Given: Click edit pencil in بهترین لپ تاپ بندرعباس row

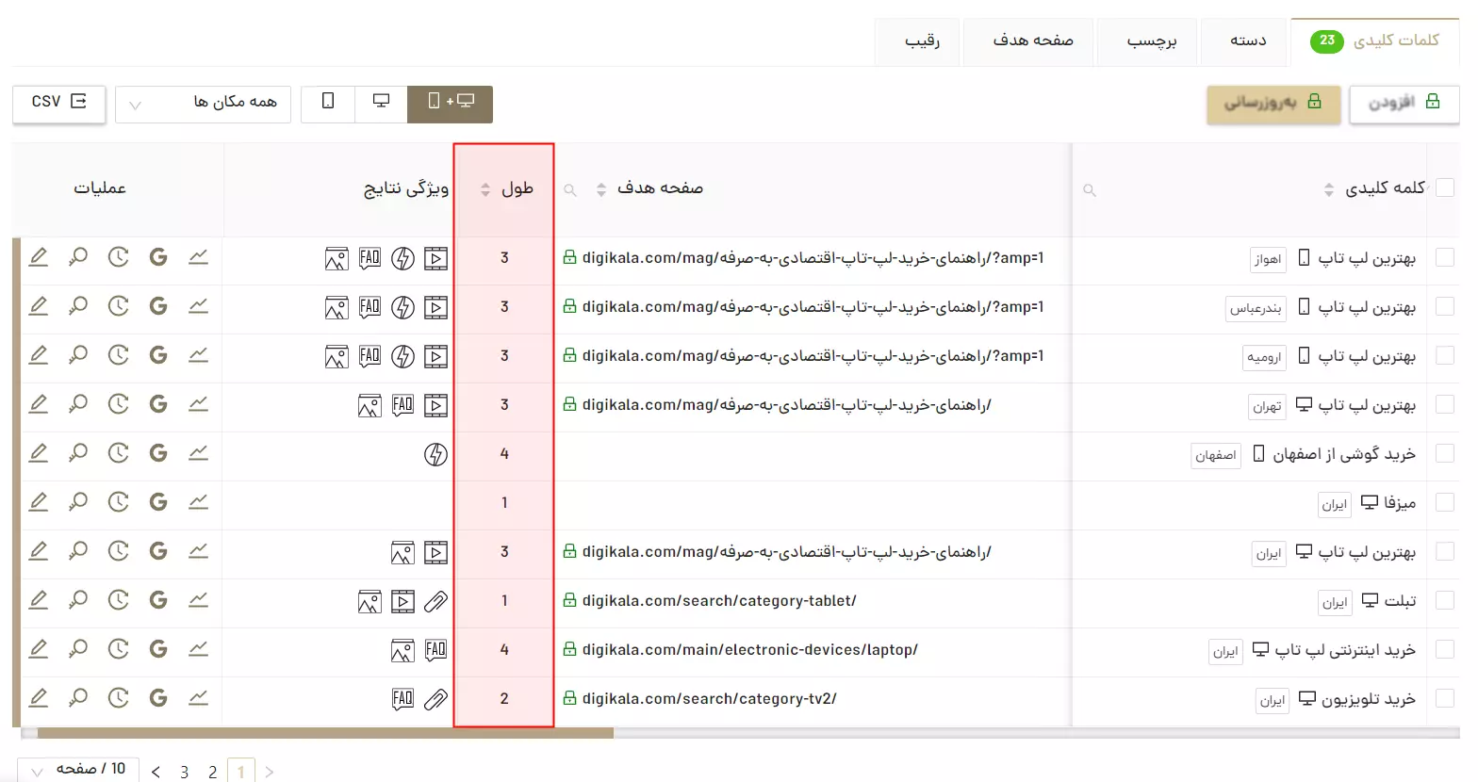Looking at the screenshot, I should [39, 306].
